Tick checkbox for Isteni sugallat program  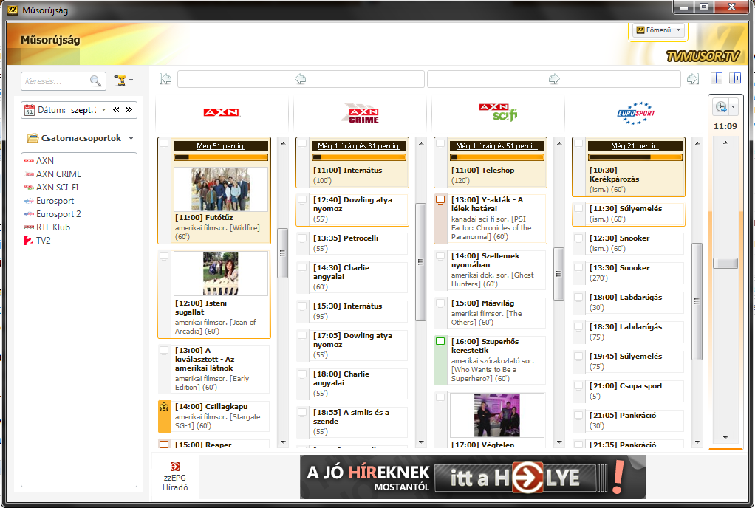coord(164,256)
